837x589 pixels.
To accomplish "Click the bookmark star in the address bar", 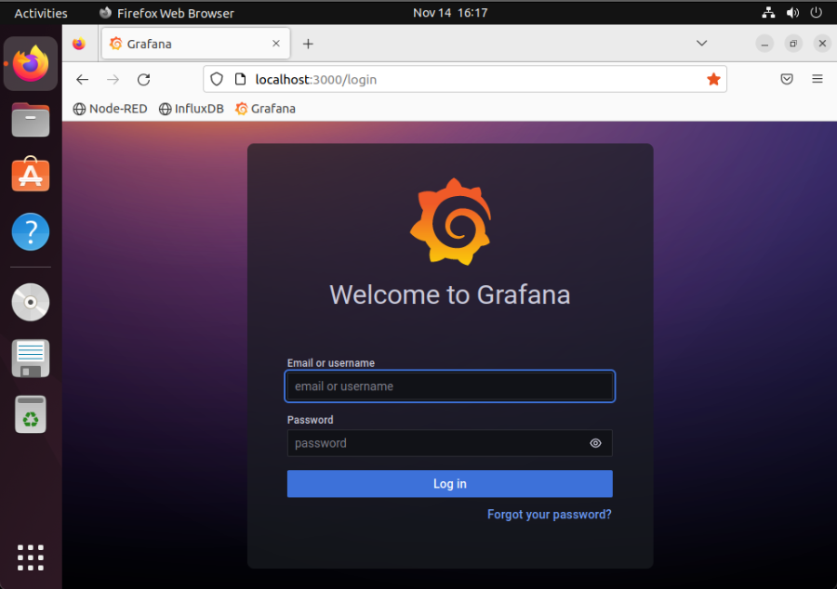I will click(x=713, y=79).
